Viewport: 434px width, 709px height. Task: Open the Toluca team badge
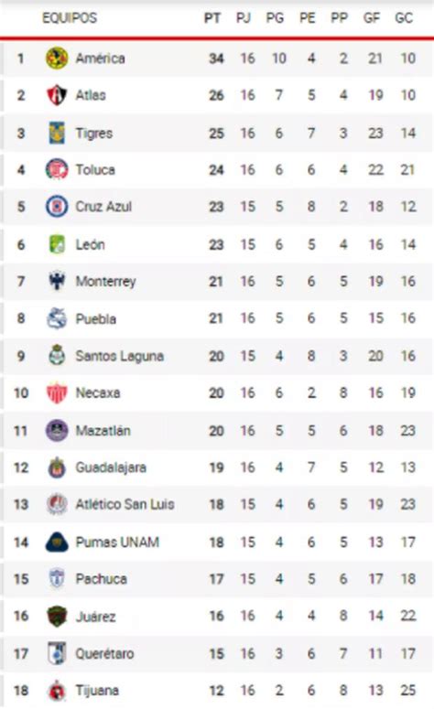[57, 169]
